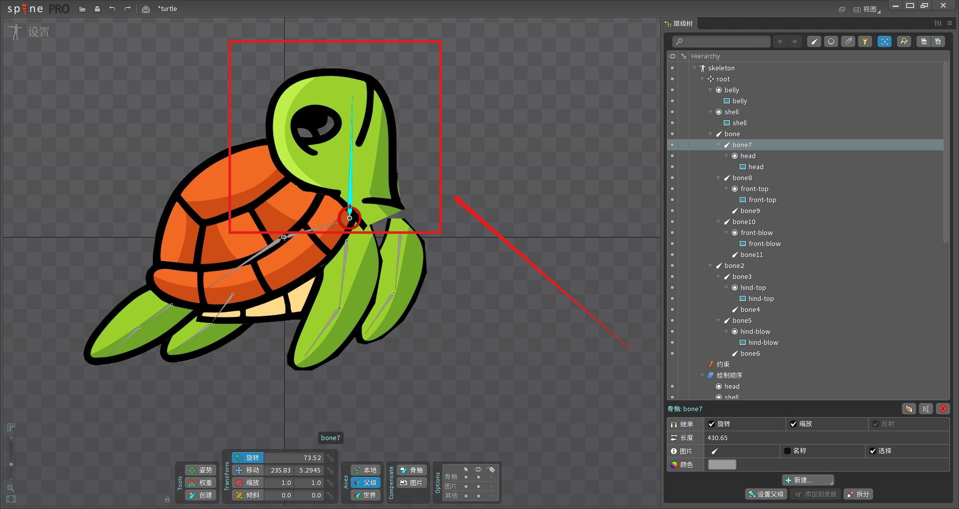Viewport: 959px width, 509px height.
Task: Collapse the bone10 node arrow
Action: point(718,222)
